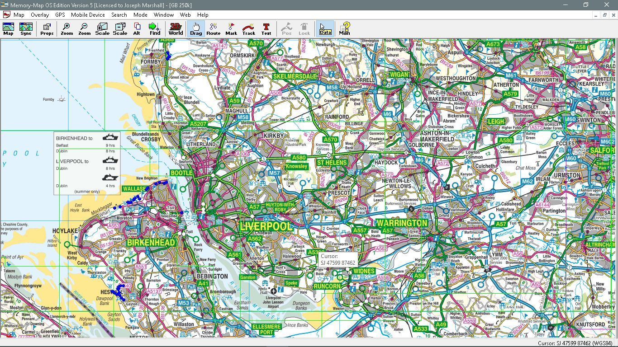Click the WIDNES town label on map
The width and height of the screenshot is (618, 347).
[x=364, y=271]
